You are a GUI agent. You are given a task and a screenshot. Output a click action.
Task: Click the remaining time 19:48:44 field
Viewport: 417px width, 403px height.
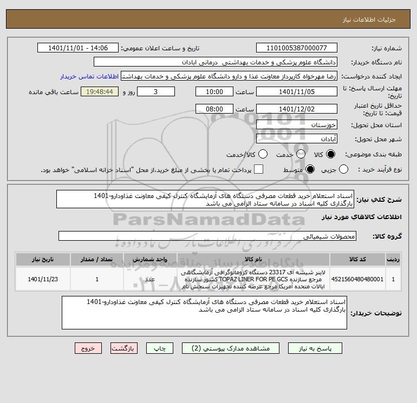pyautogui.click(x=100, y=91)
